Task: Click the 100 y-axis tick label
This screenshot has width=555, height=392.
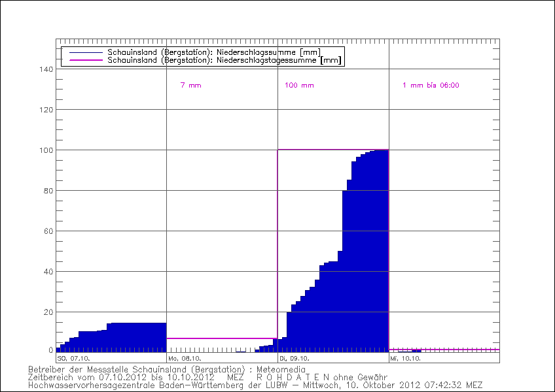Action: coord(46,150)
